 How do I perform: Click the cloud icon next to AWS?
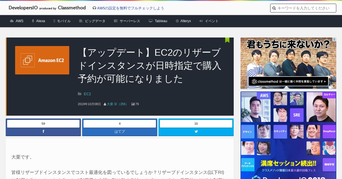[x=12, y=21]
